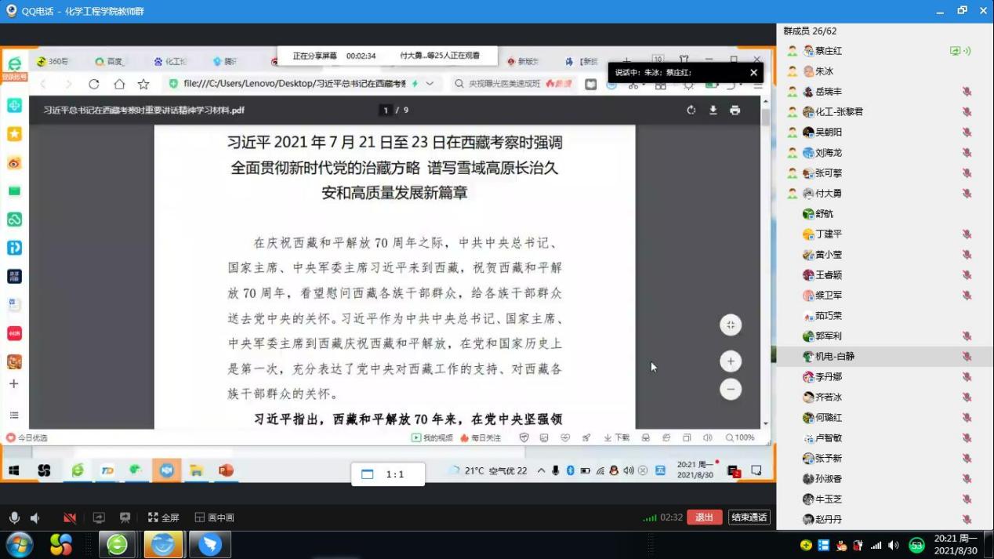Viewport: 994px width, 559px height.
Task: Click the red 退出 exit button
Action: 704,517
